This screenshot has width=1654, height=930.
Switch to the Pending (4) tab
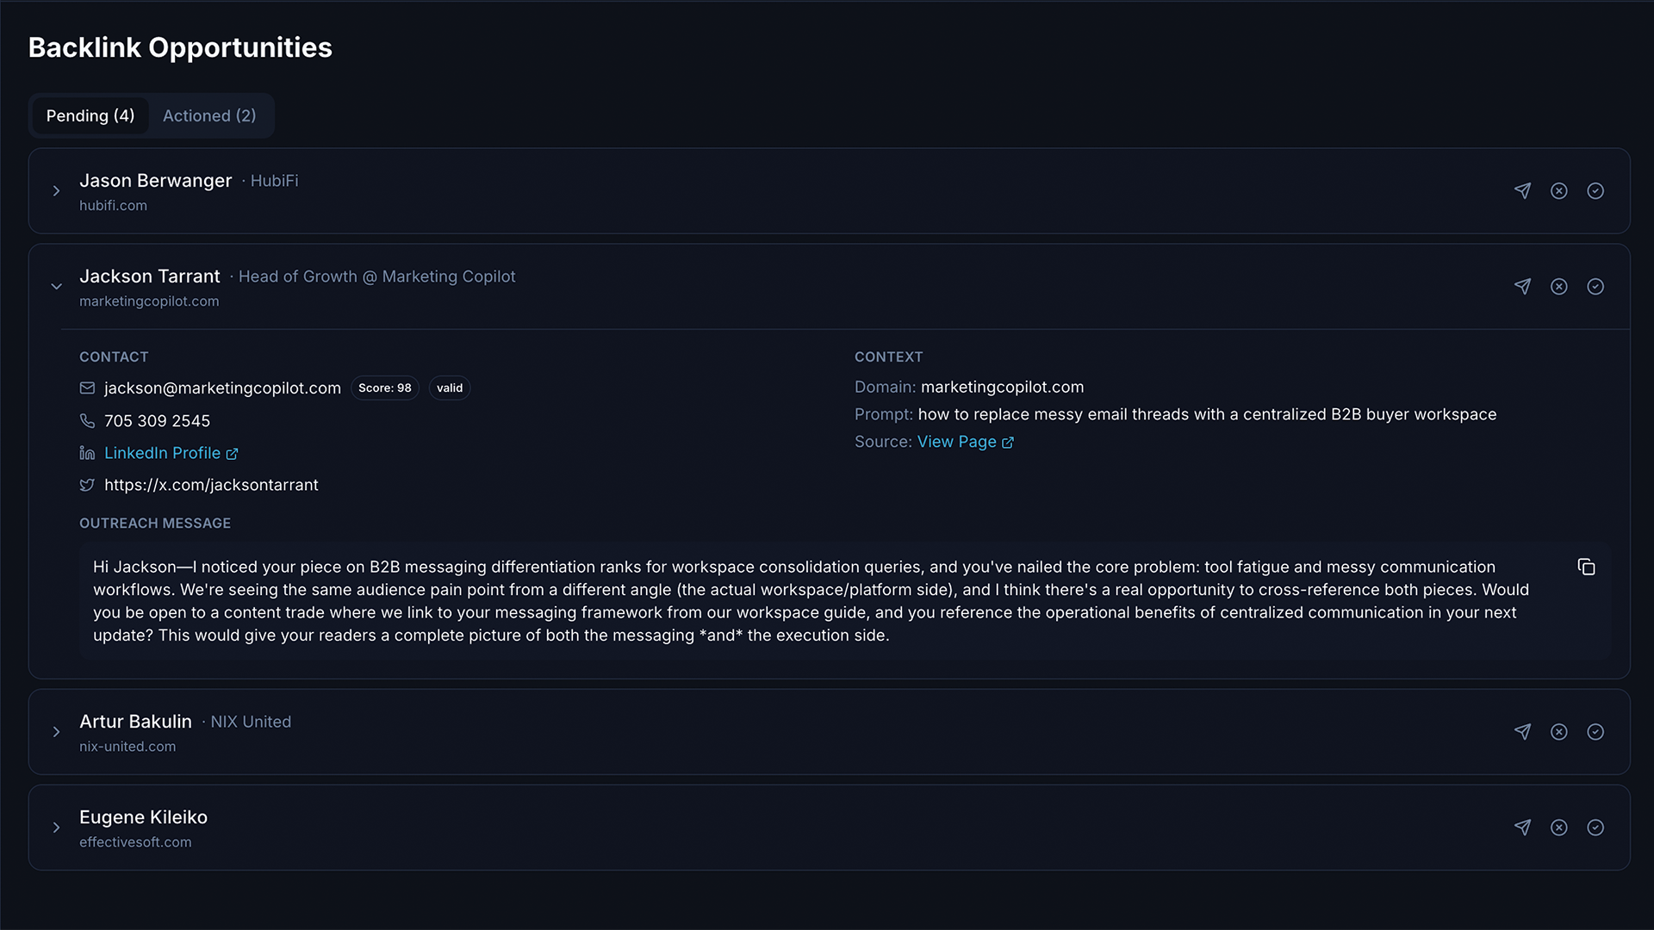point(90,115)
